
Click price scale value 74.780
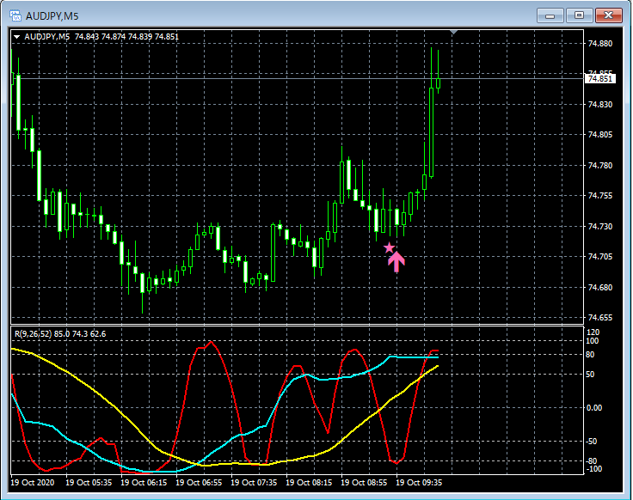pos(600,165)
